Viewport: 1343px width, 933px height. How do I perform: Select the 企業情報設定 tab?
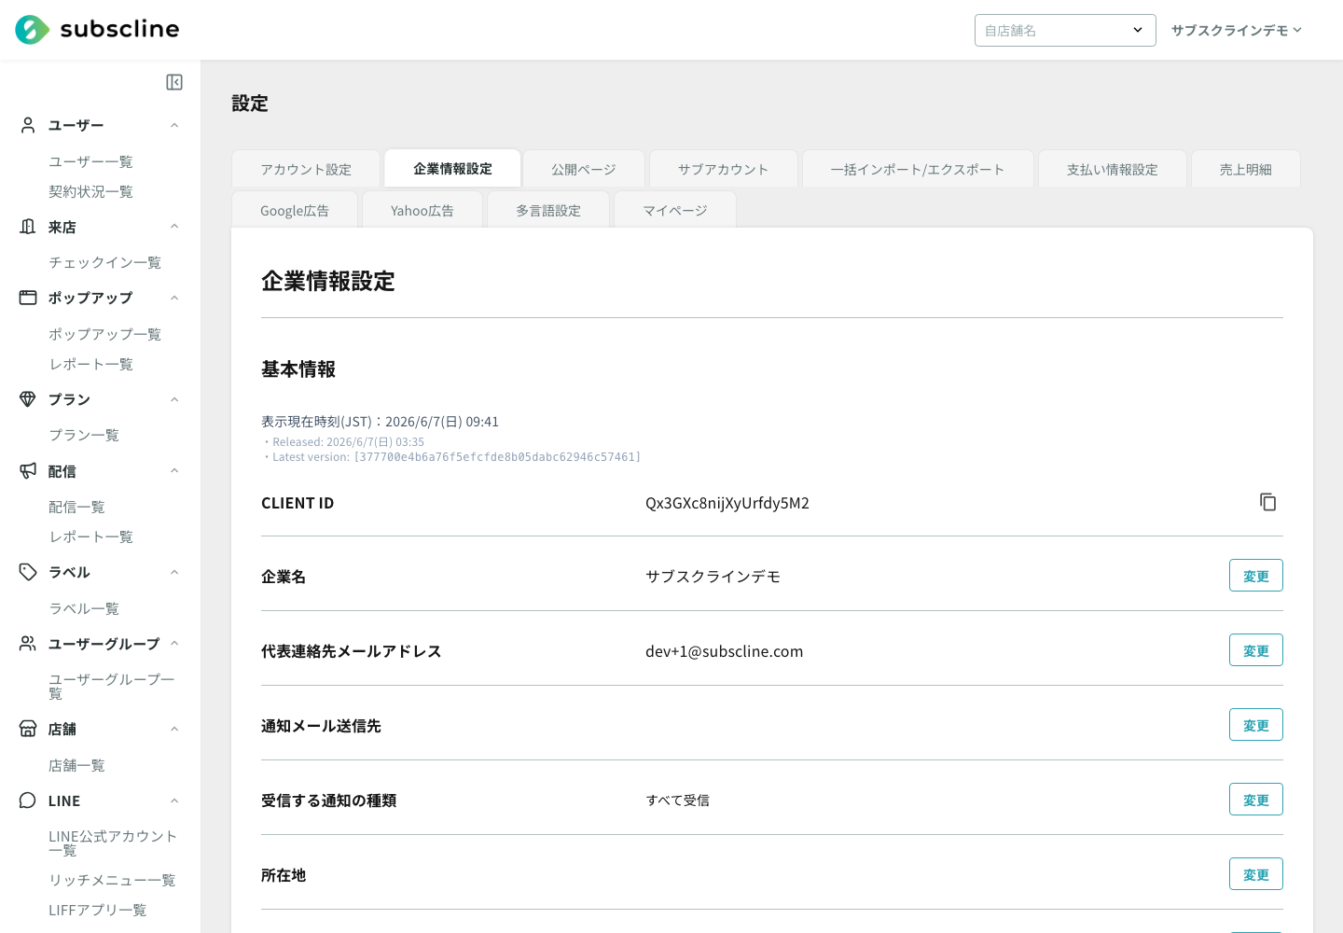coord(452,169)
